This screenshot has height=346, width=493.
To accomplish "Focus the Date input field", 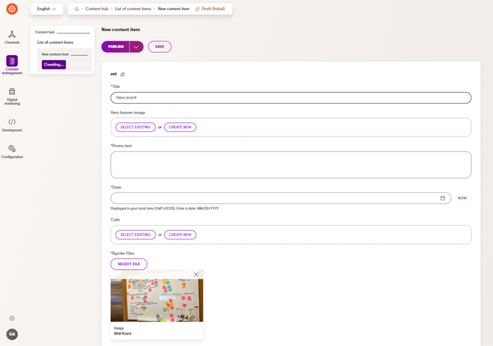I will point(281,198).
